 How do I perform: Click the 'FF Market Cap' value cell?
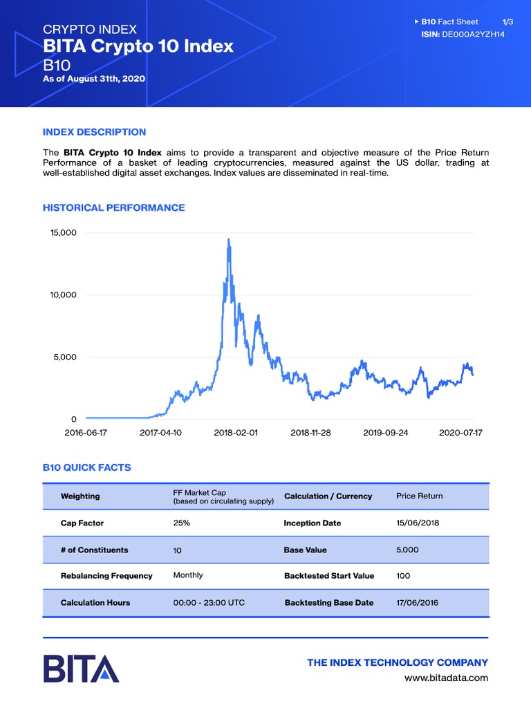(x=223, y=496)
